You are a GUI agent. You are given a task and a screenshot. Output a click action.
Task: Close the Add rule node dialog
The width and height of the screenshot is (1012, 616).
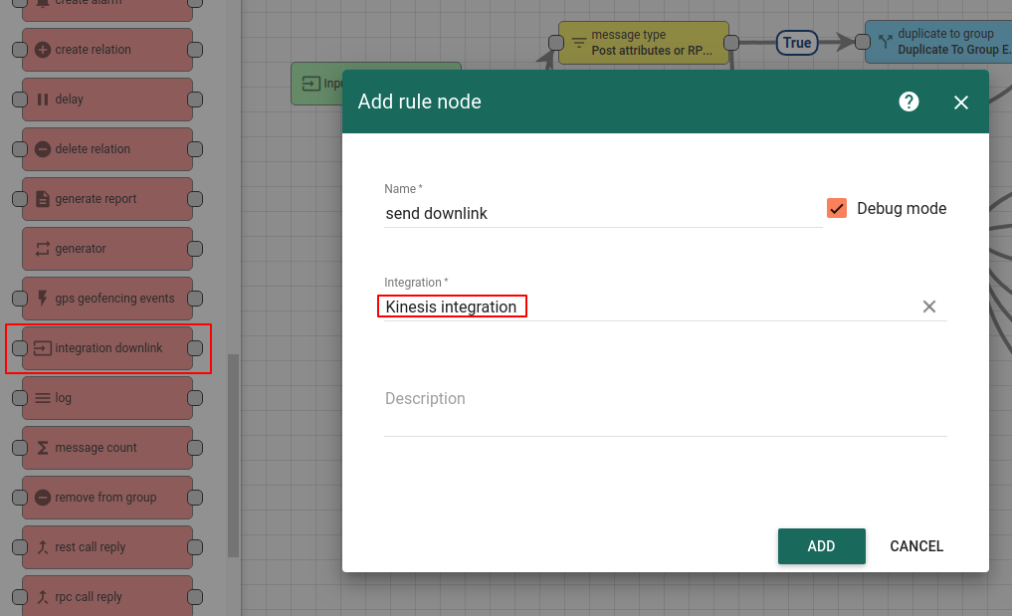pos(961,103)
